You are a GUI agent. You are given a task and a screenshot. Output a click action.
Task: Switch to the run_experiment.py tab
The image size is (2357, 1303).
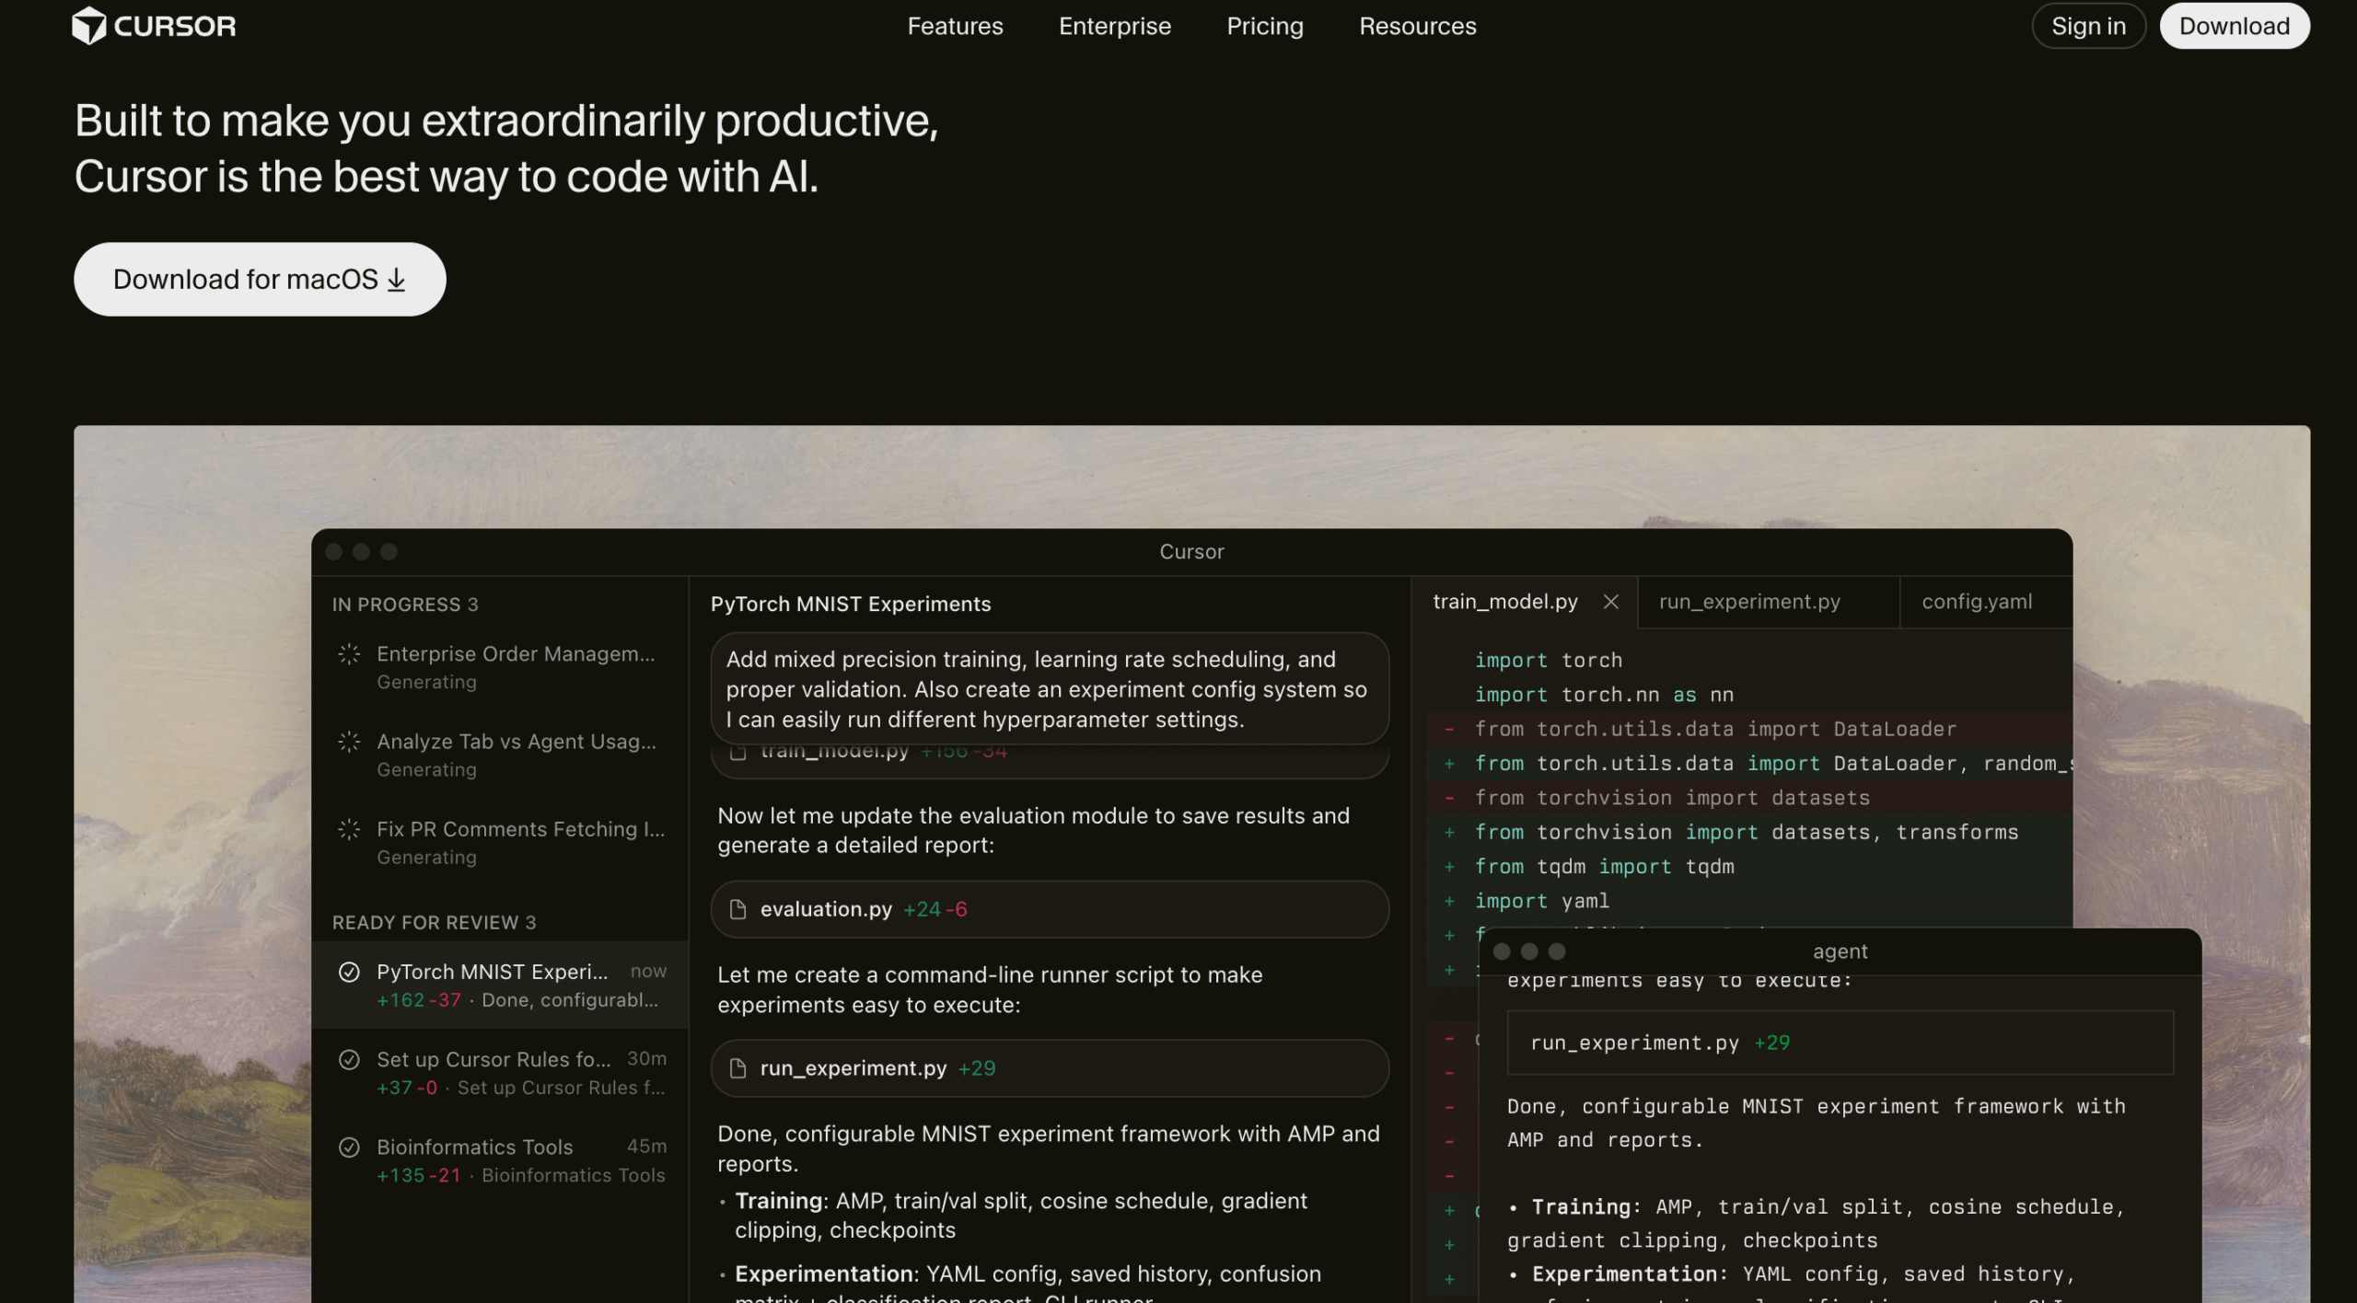point(1749,602)
